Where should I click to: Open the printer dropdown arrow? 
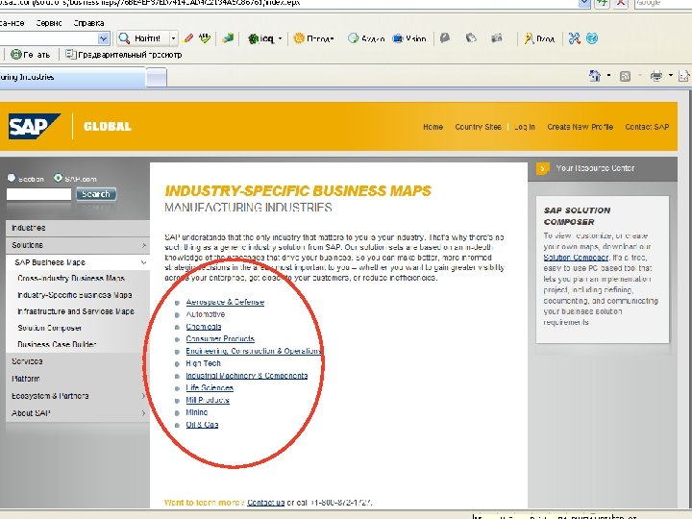[671, 76]
